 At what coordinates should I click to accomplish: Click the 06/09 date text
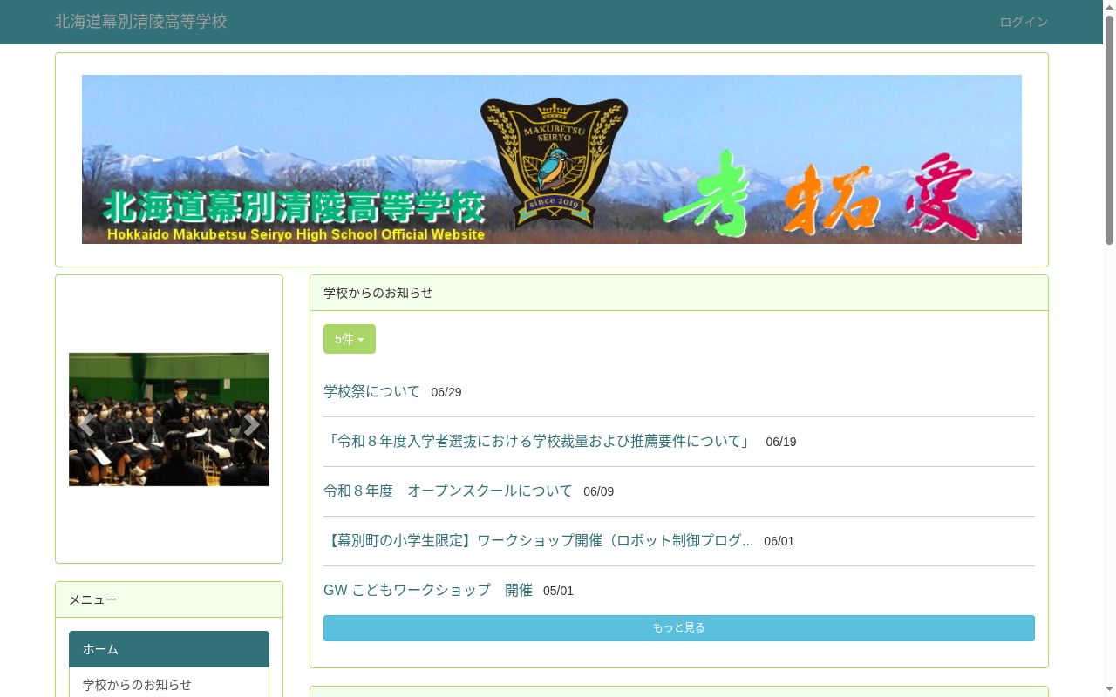pos(599,492)
